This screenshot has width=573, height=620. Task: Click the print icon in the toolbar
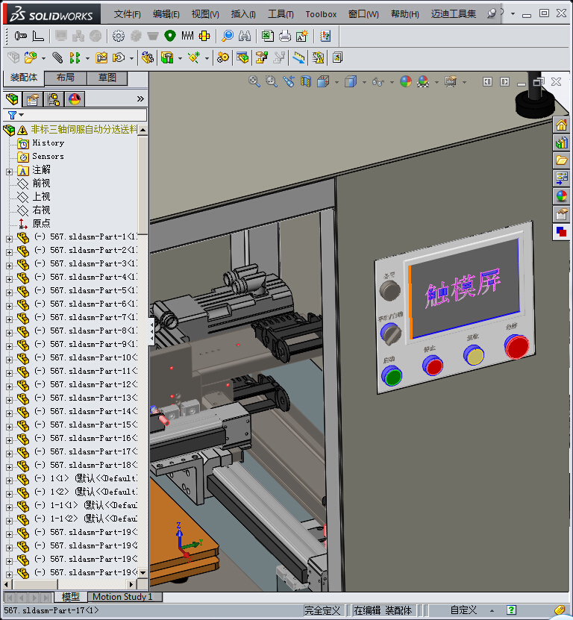tap(285, 36)
